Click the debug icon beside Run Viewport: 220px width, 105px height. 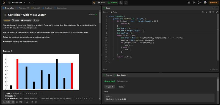(94, 2)
